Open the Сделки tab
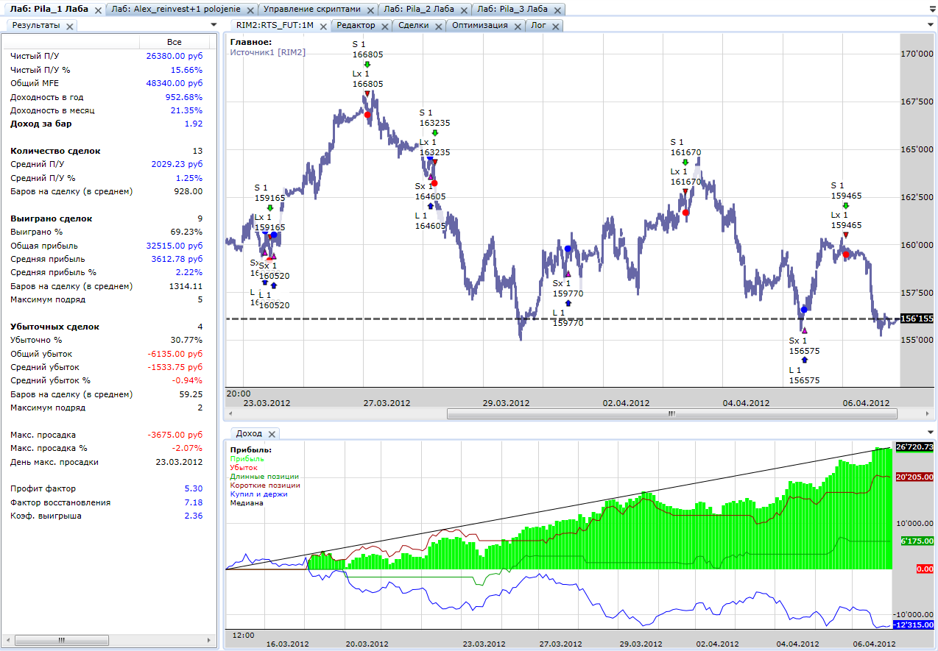938x651 pixels. 413,26
